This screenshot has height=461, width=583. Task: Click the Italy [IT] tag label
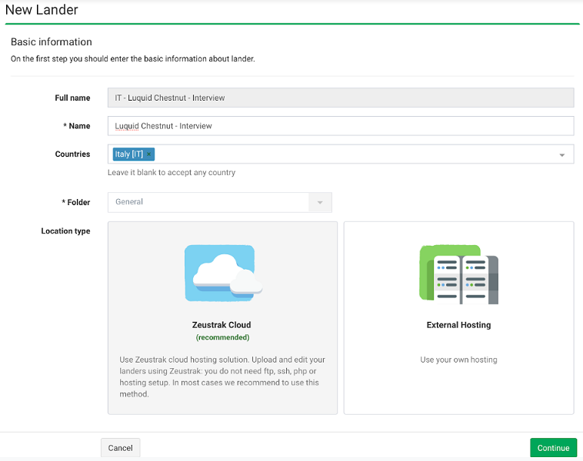[128, 154]
